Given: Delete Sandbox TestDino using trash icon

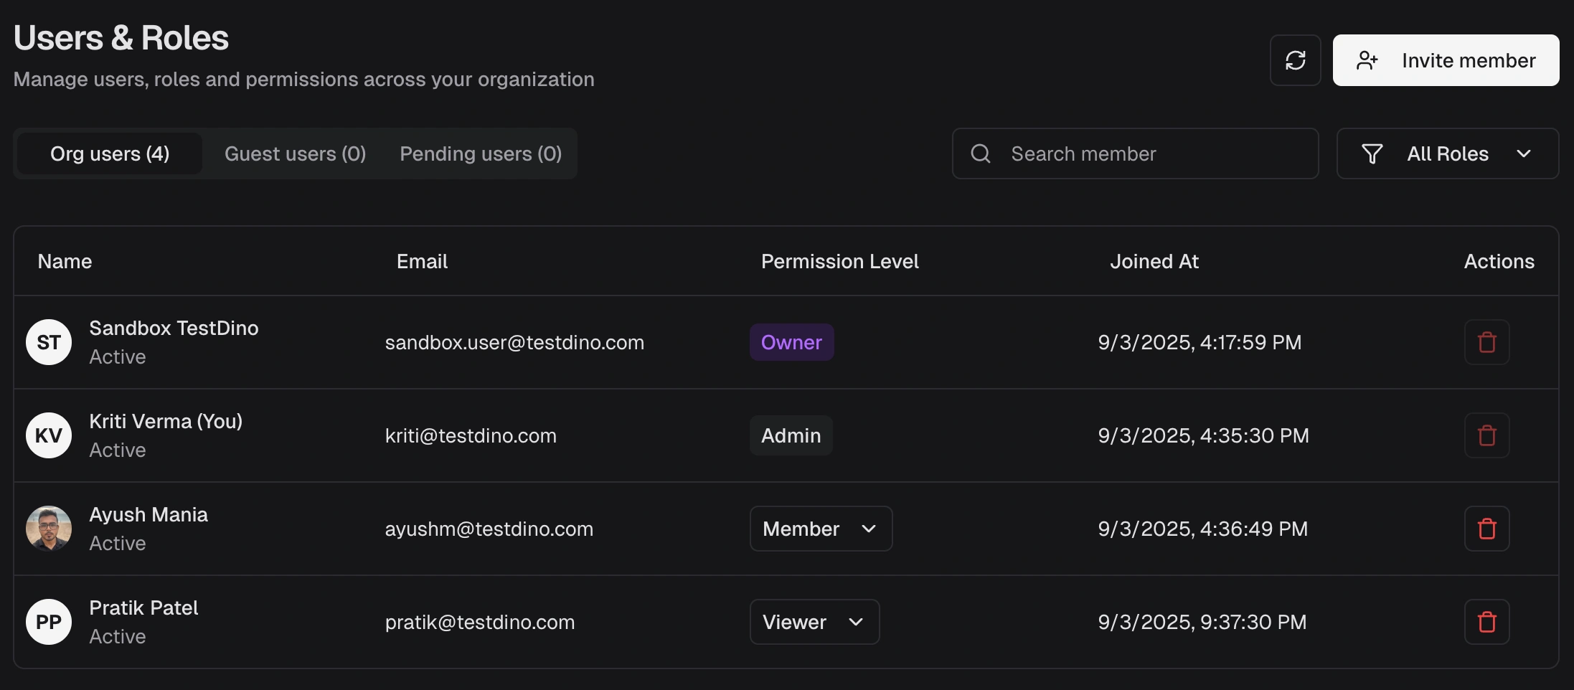Looking at the screenshot, I should [x=1486, y=342].
